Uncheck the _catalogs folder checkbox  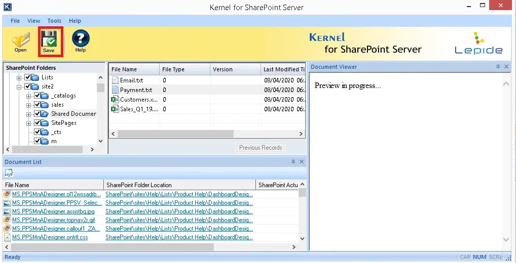point(37,96)
